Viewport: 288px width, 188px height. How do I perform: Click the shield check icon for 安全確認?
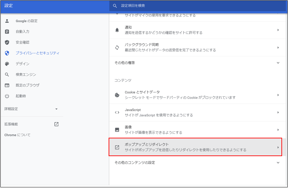(7, 42)
